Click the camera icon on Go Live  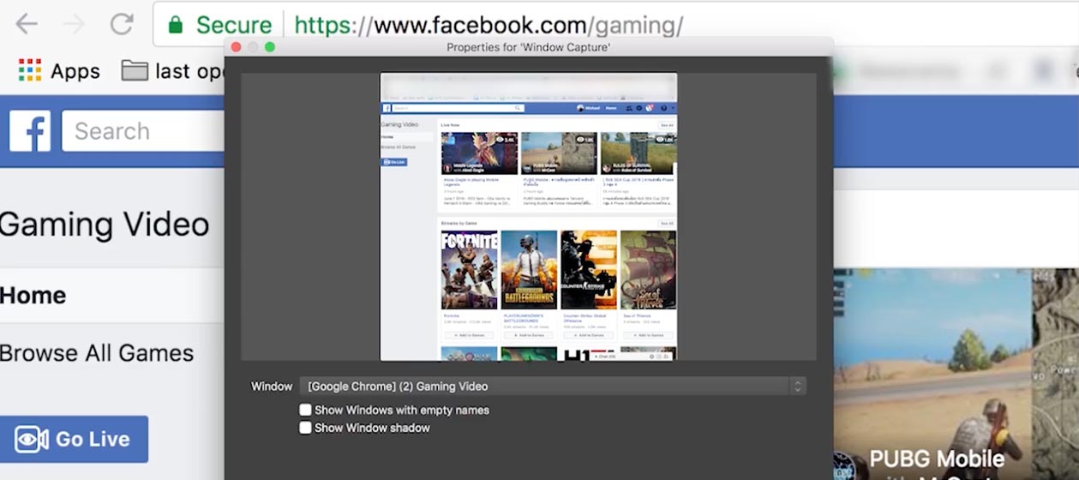coord(31,440)
